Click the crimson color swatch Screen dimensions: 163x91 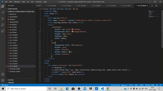[x=72, y=29]
